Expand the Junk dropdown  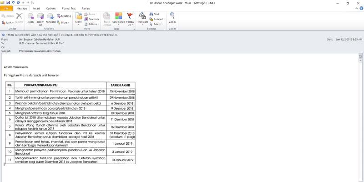coord(8,22)
